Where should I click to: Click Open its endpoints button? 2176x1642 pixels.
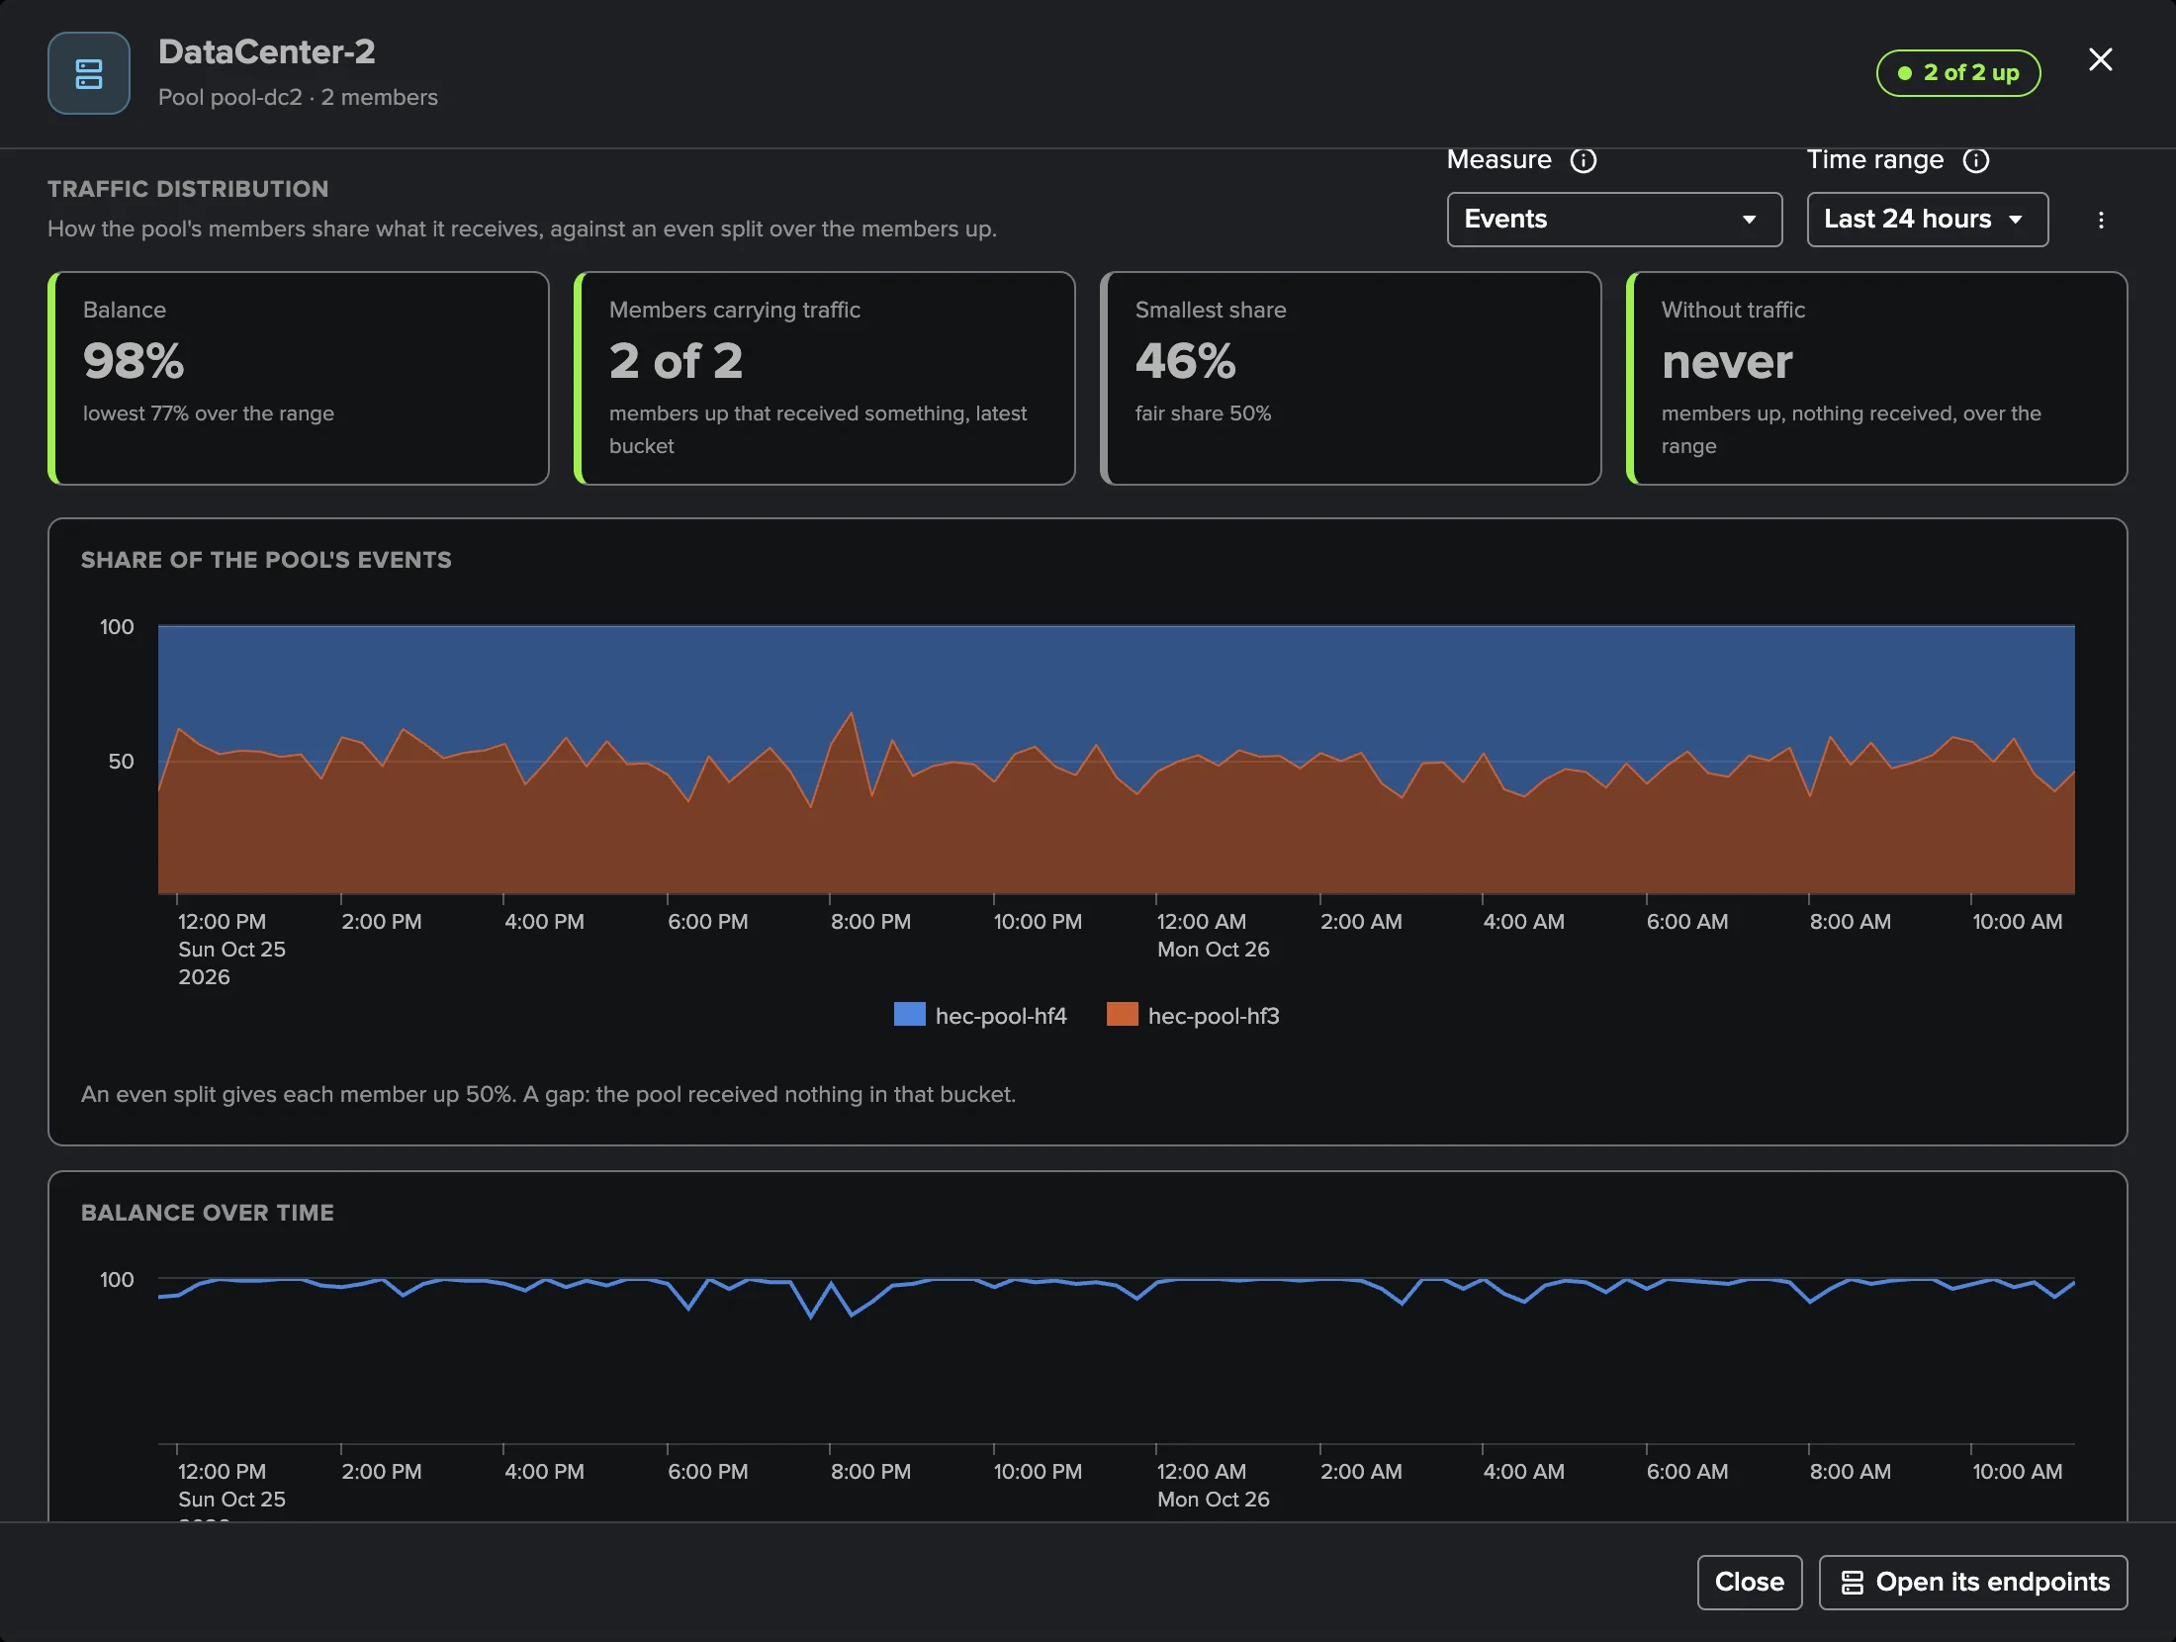pos(1973,1582)
